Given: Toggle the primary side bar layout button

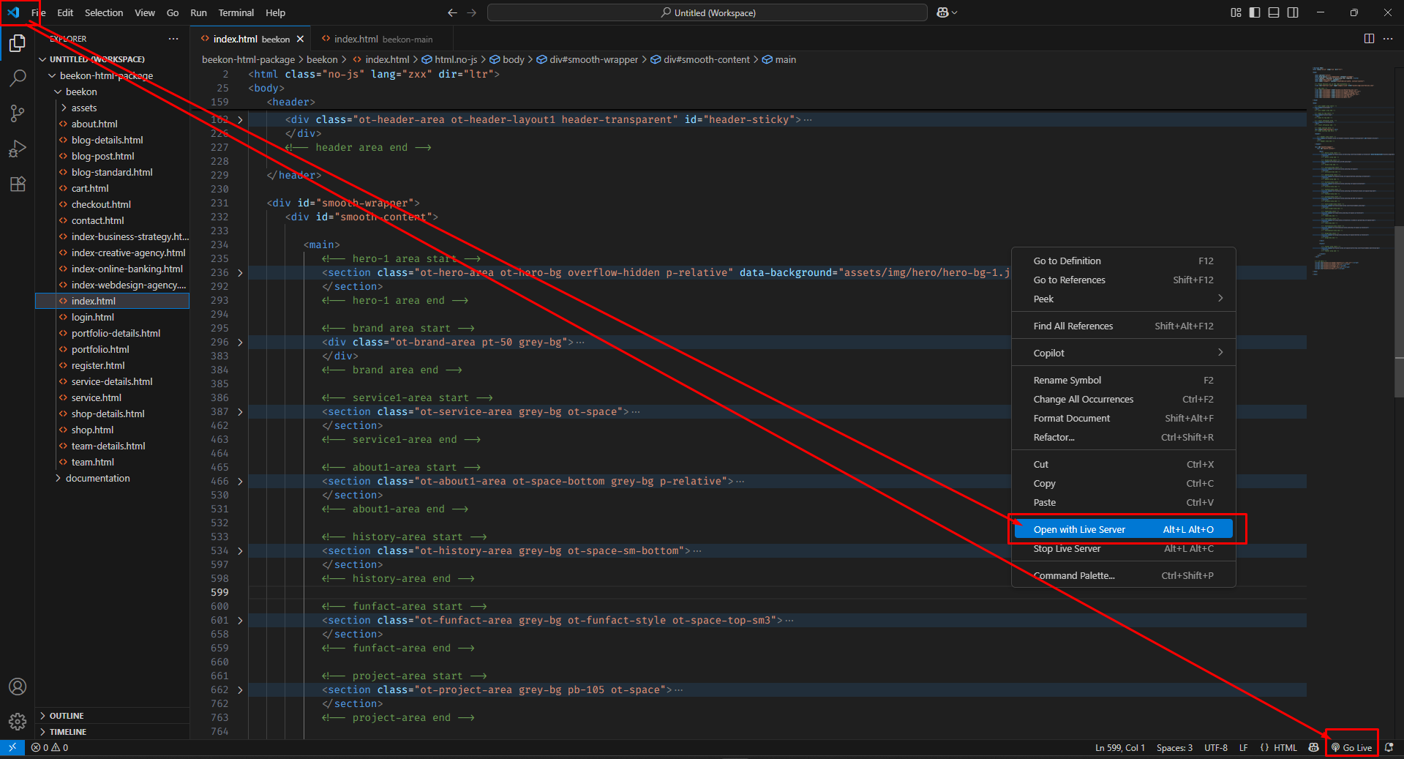Looking at the screenshot, I should point(1255,12).
